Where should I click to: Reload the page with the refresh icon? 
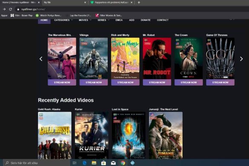coord(11,9)
